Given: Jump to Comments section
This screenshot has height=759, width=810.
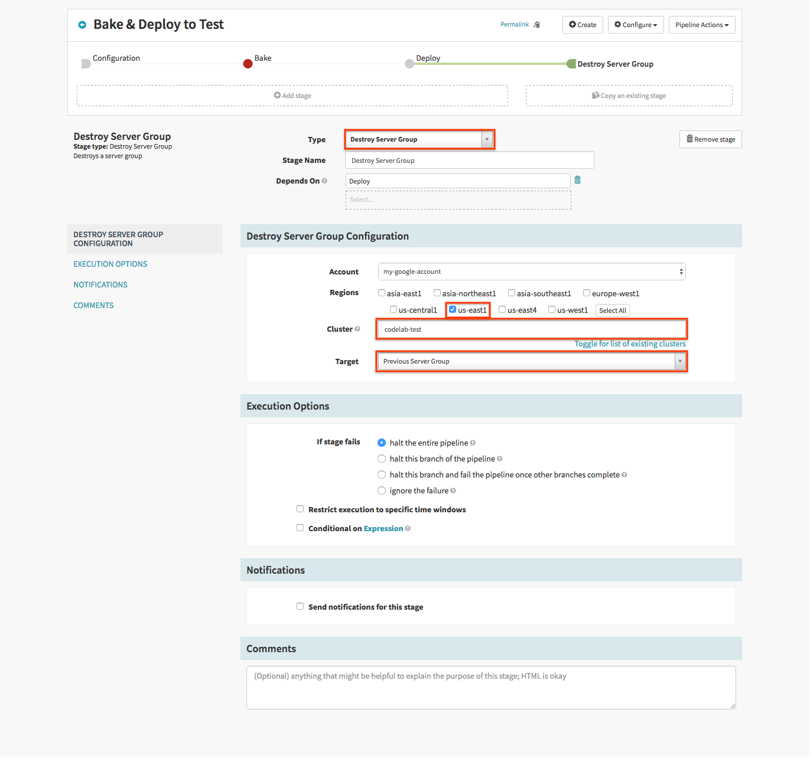Looking at the screenshot, I should [93, 306].
